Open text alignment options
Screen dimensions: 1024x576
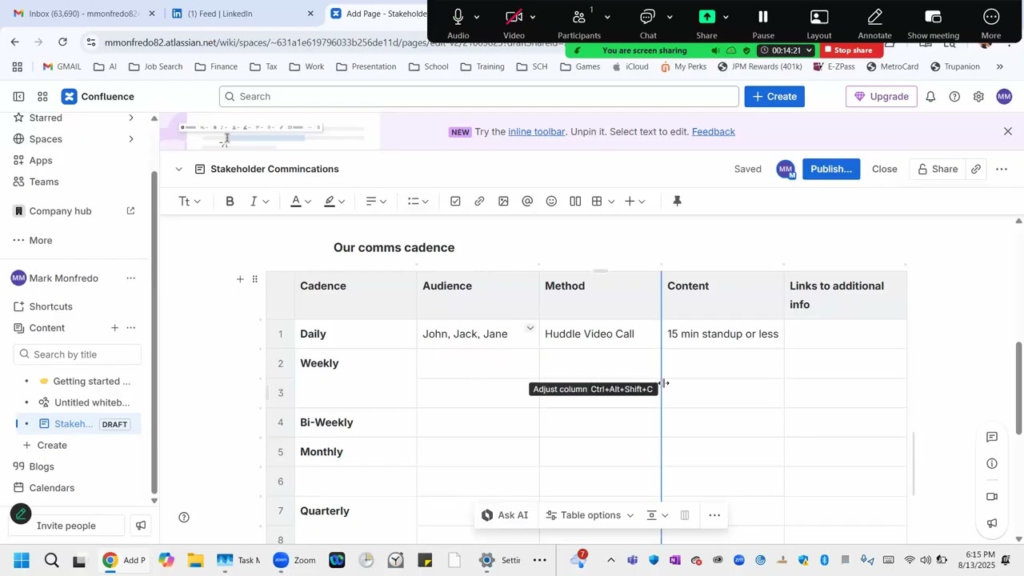point(376,202)
